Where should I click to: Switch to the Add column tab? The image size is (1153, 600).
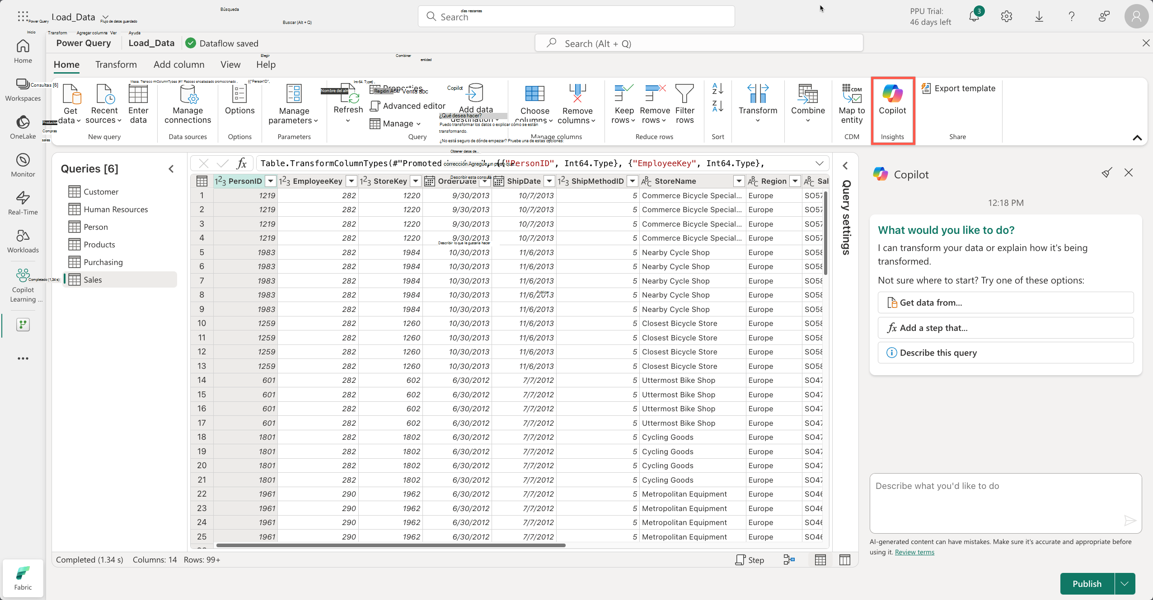coord(179,65)
